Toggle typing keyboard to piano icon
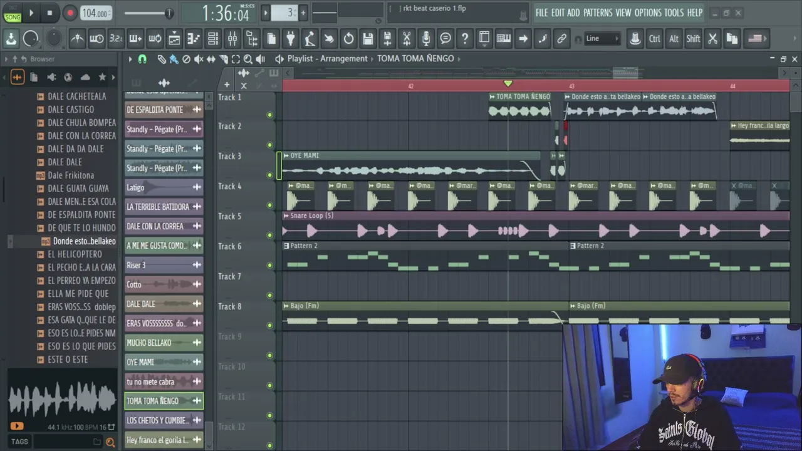The height and width of the screenshot is (451, 802). [x=504, y=39]
